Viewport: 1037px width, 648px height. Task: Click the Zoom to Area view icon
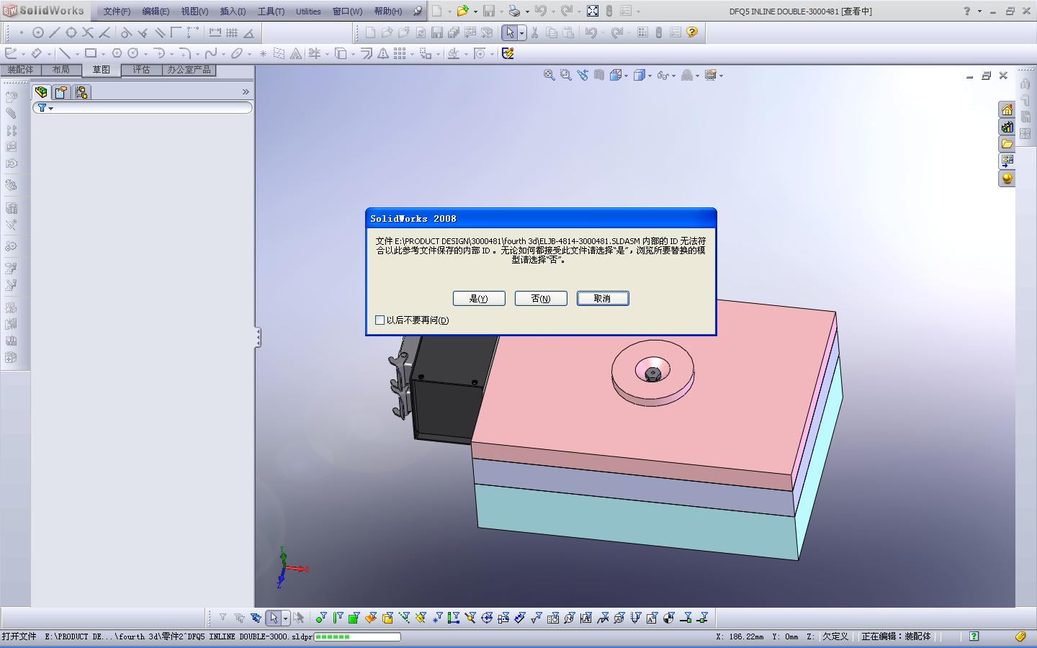coord(566,75)
